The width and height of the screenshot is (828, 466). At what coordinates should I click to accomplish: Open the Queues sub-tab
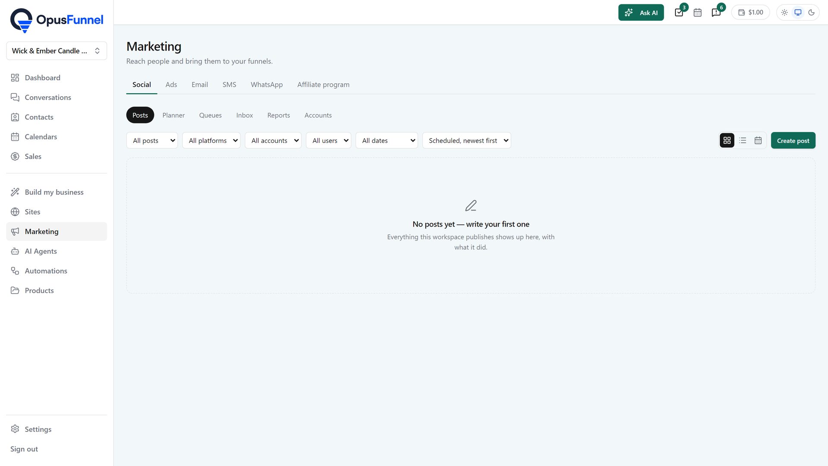[x=210, y=115]
